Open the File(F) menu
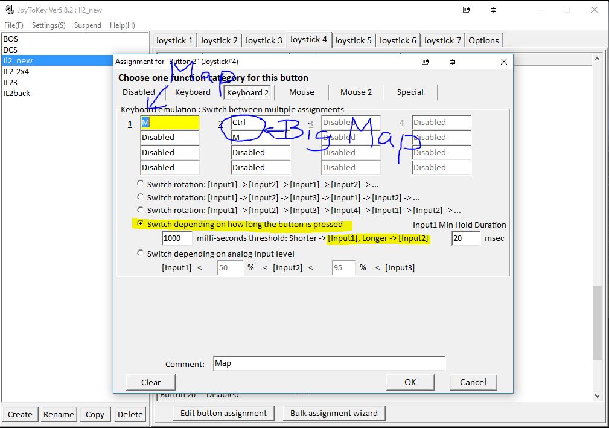This screenshot has height=428, width=609. tap(14, 25)
